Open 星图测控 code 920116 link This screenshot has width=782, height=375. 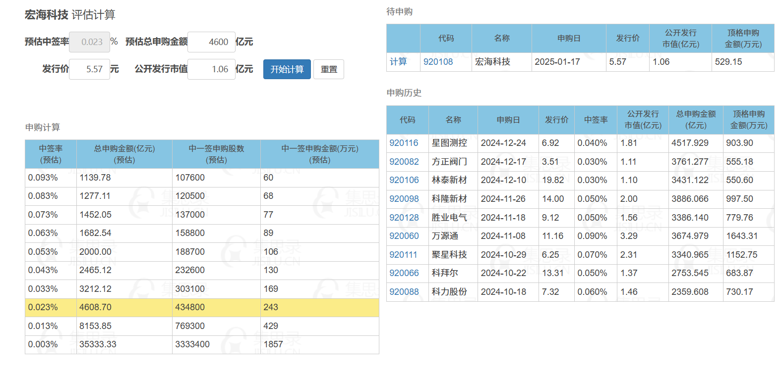click(x=404, y=143)
